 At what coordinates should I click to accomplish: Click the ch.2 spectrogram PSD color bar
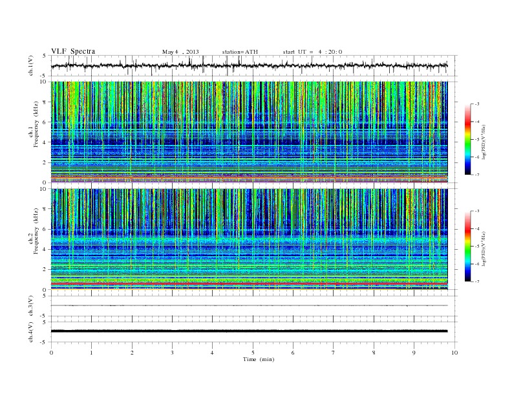pyautogui.click(x=467, y=246)
